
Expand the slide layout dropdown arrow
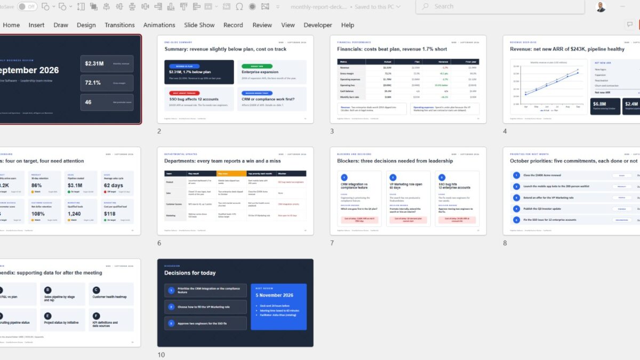tap(217, 6)
